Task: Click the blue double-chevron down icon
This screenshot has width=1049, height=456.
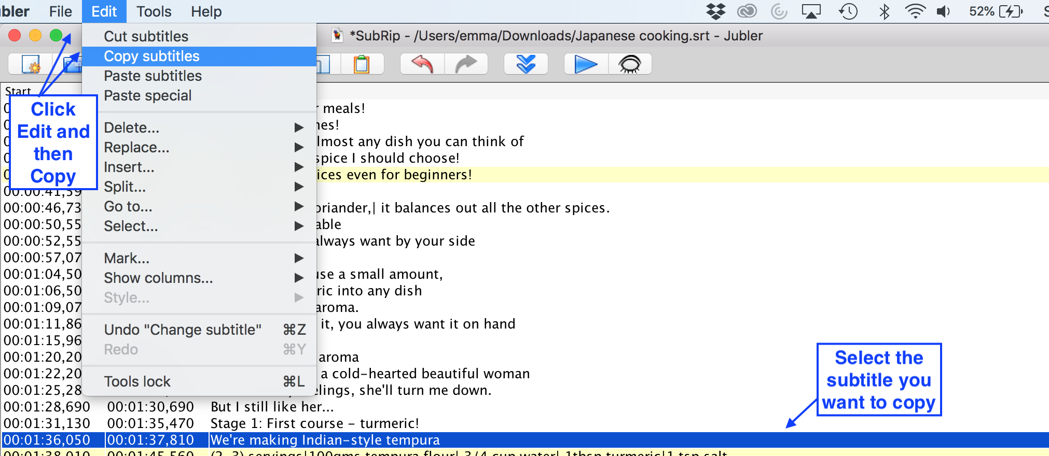Action: pos(526,64)
